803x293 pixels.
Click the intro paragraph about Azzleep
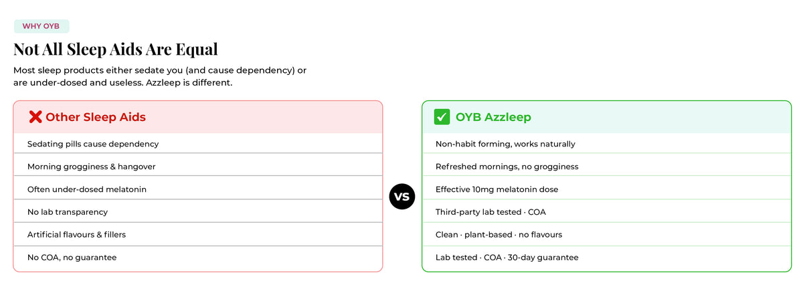160,77
